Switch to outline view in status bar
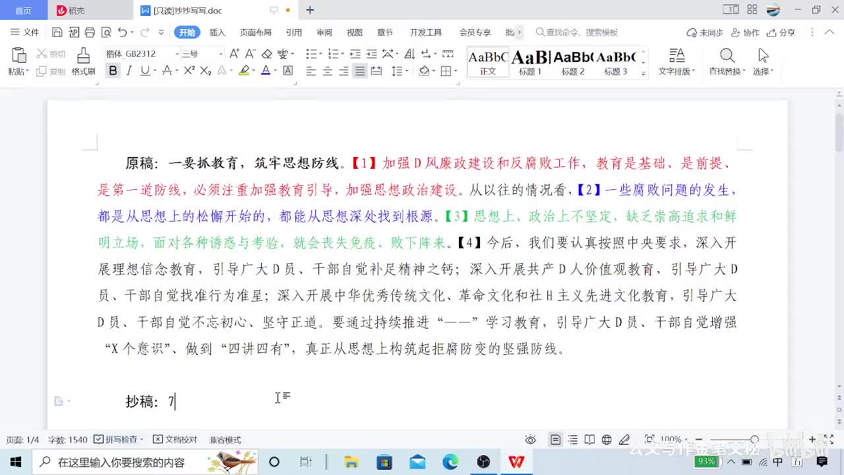Viewport: 844px width, 475px height. pos(573,439)
